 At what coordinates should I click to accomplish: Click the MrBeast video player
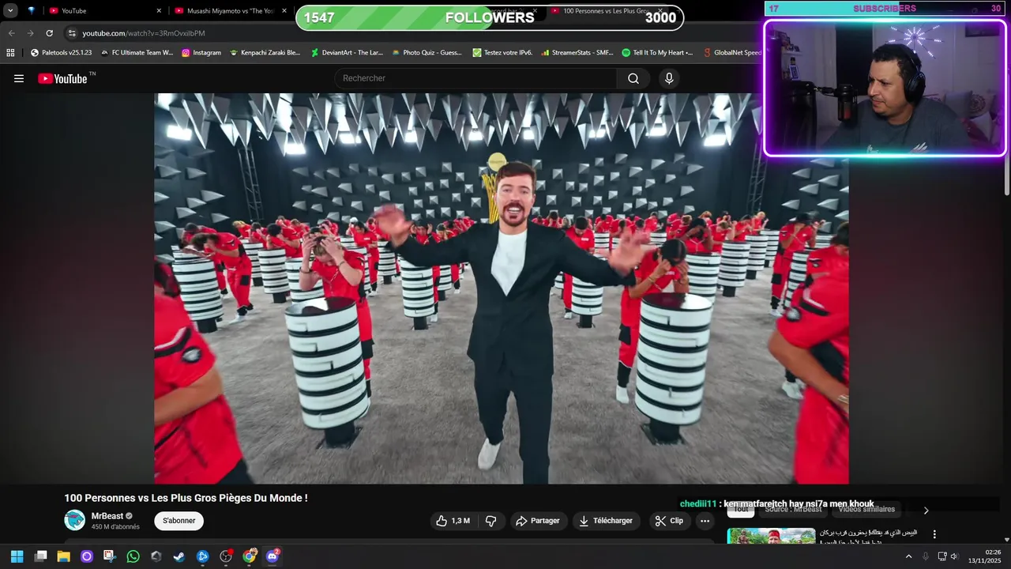point(502,288)
